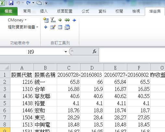The width and height of the screenshot is (165, 132).
Task: Click stock name cell 華友聯
Action: pos(45,96)
